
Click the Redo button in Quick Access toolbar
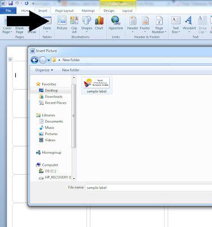click(27, 3)
